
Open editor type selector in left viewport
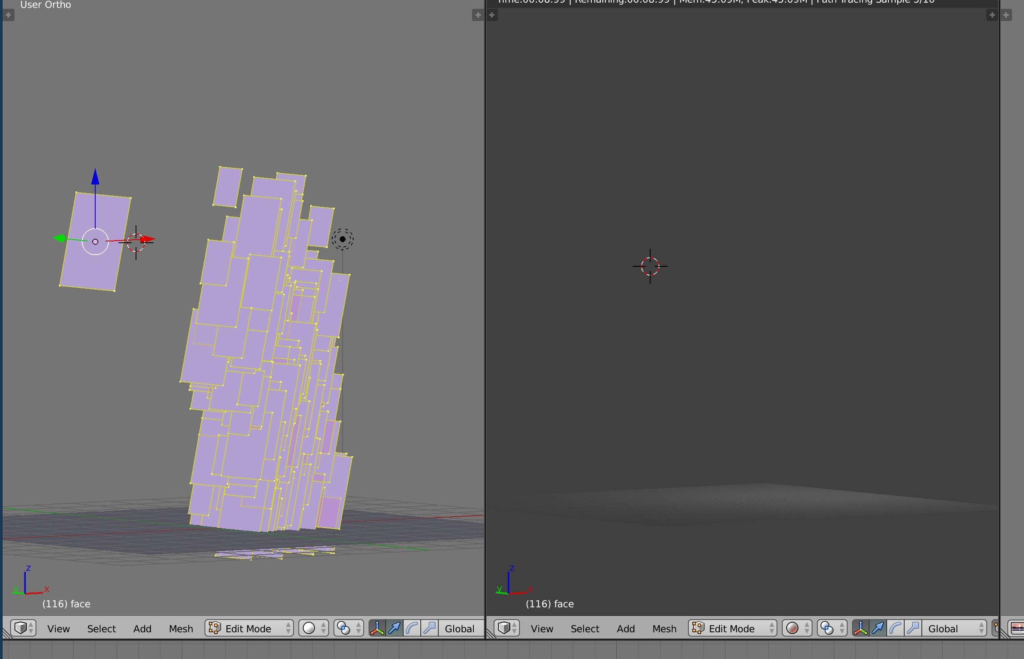click(x=23, y=628)
